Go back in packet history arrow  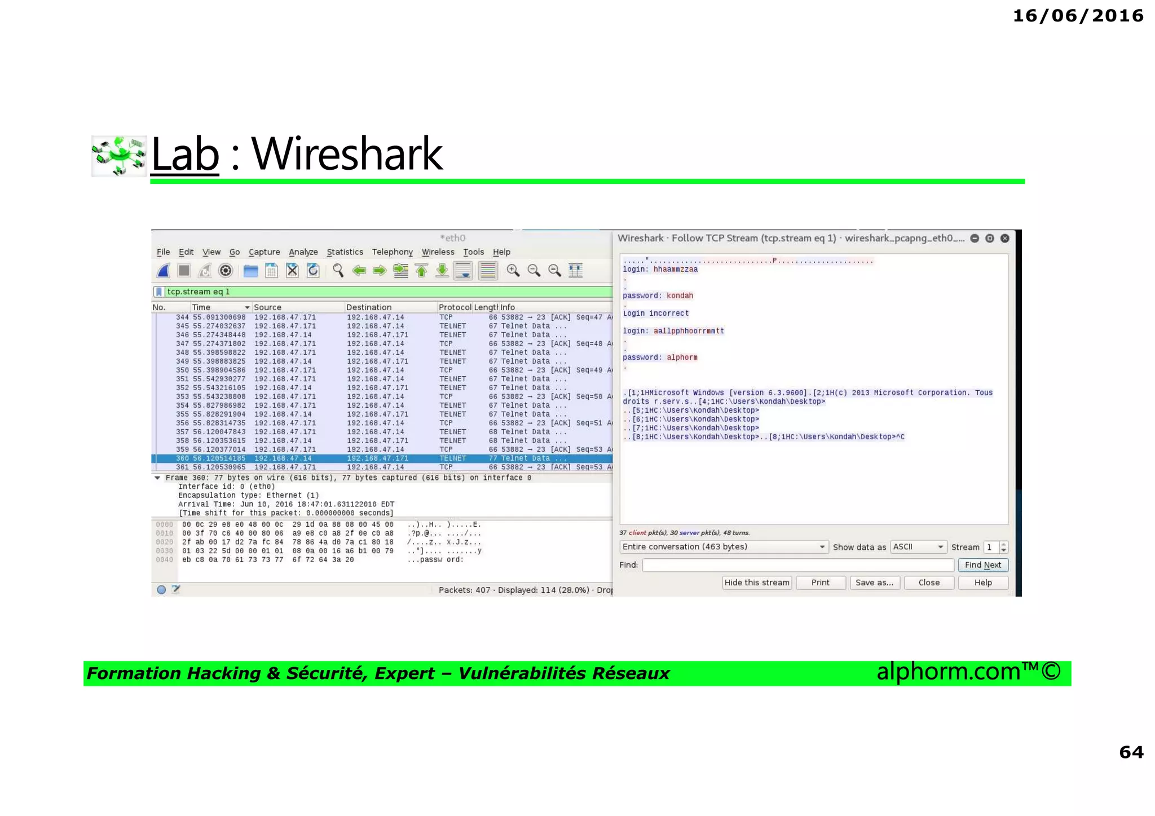pos(359,271)
